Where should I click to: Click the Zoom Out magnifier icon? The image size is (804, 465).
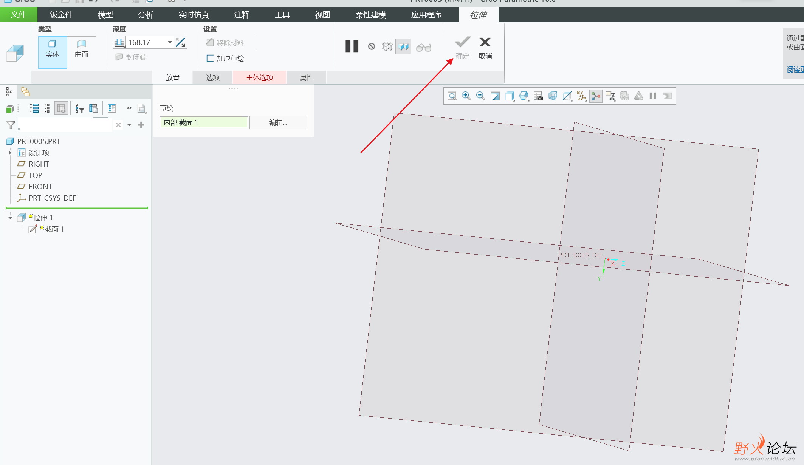[481, 96]
